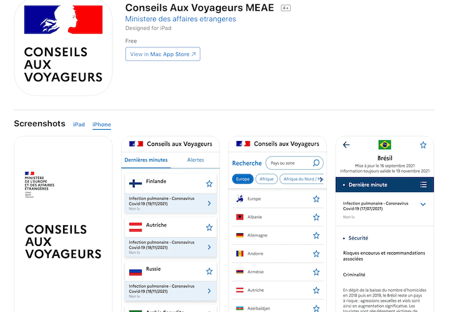Switch to the iPad screenshots tab
The image size is (465, 312).
click(x=79, y=125)
